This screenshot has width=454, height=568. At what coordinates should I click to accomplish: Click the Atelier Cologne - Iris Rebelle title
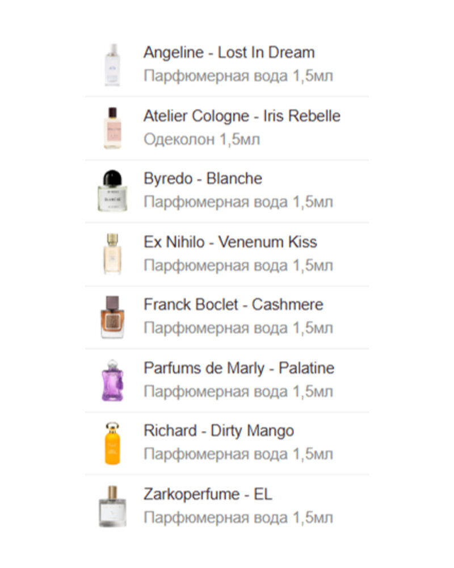click(x=242, y=116)
